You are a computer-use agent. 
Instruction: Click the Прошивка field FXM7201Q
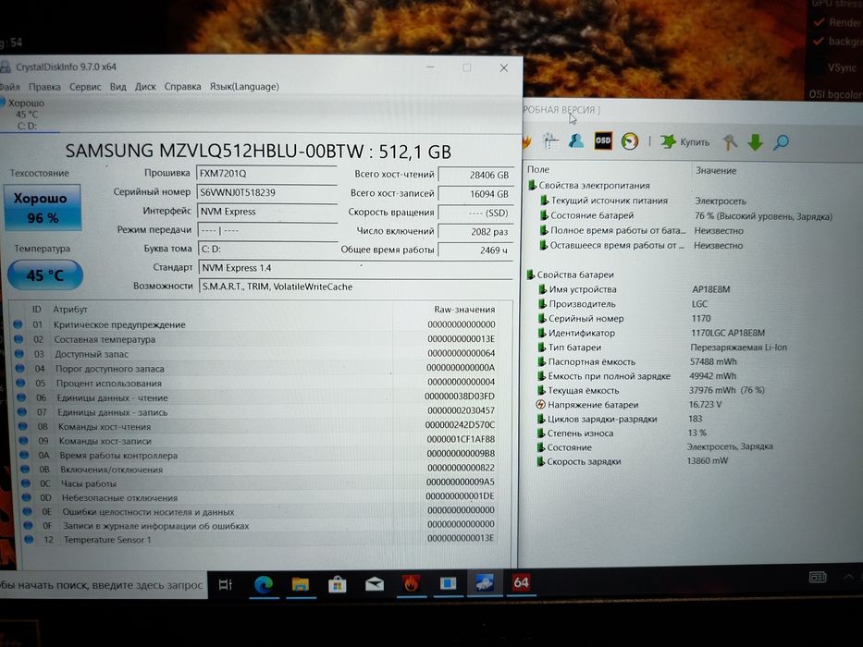tap(266, 174)
